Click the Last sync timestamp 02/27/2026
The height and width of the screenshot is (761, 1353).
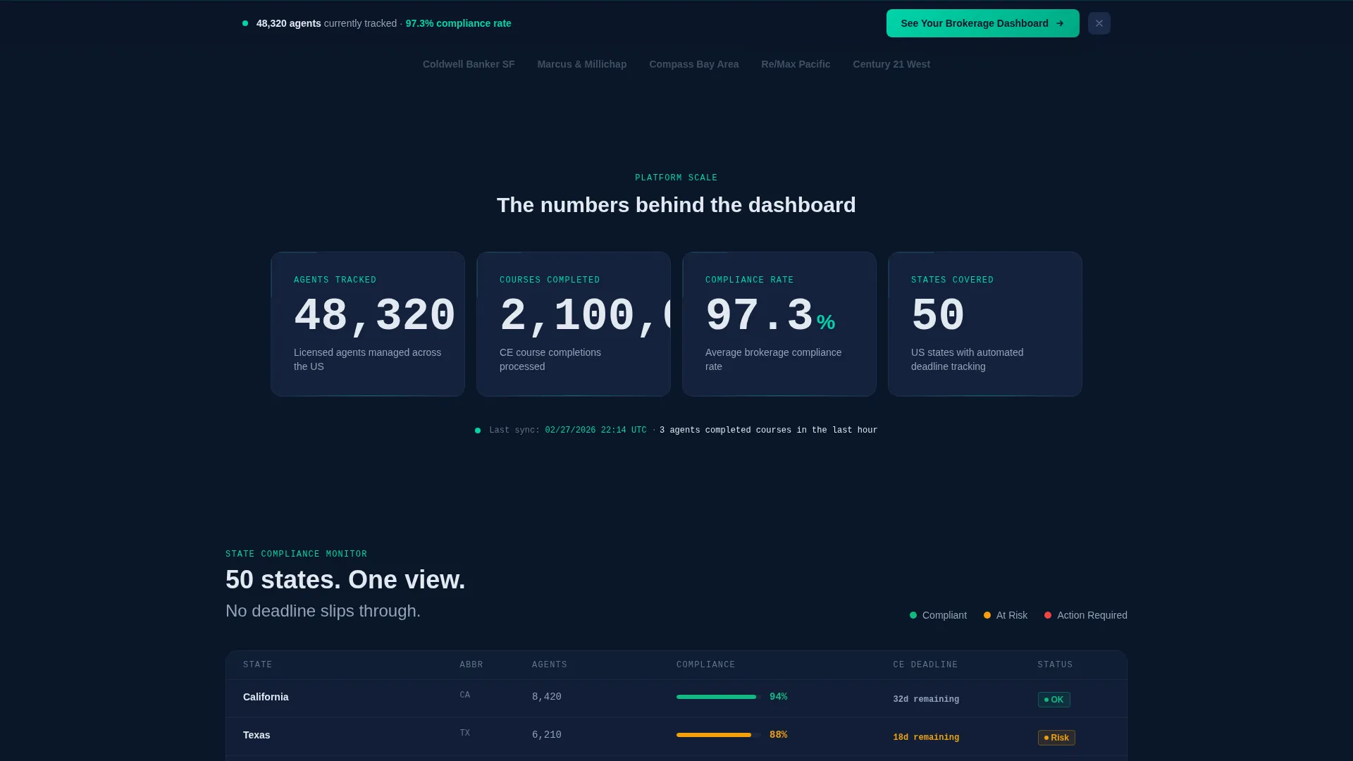pos(595,430)
